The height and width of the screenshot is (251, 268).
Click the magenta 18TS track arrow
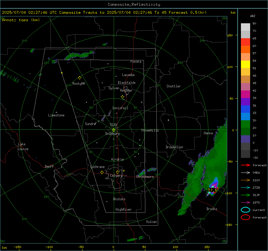(245, 203)
